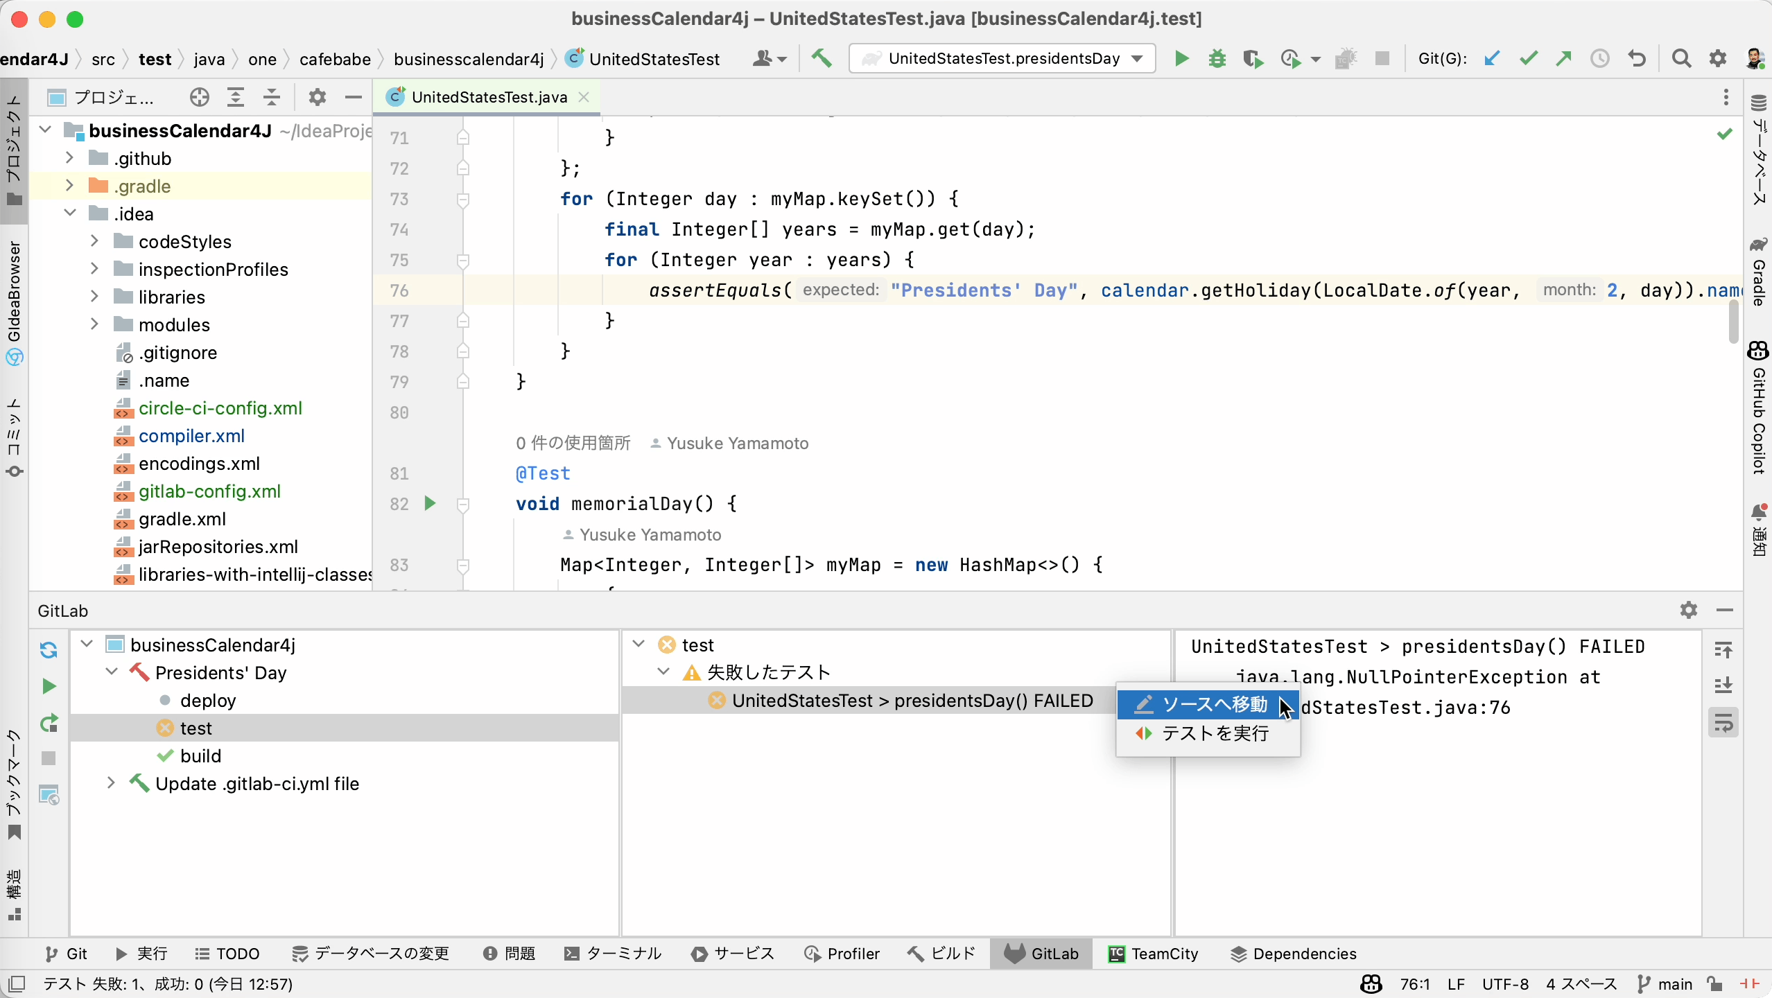Open Project panel options gear
The width and height of the screenshot is (1772, 998).
pyautogui.click(x=318, y=98)
